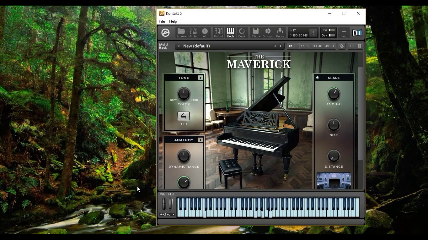Adjust the COLOR knob
Screen dimensions: 428x240
coord(184,94)
